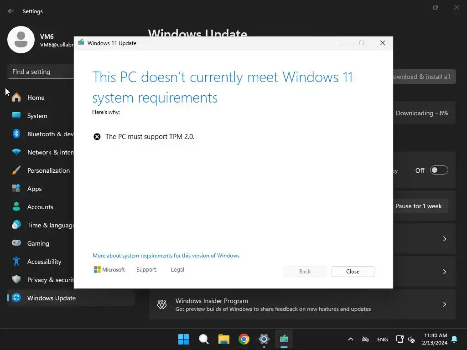This screenshot has width=467, height=350.
Task: Open the system requirements link
Action: 166,256
